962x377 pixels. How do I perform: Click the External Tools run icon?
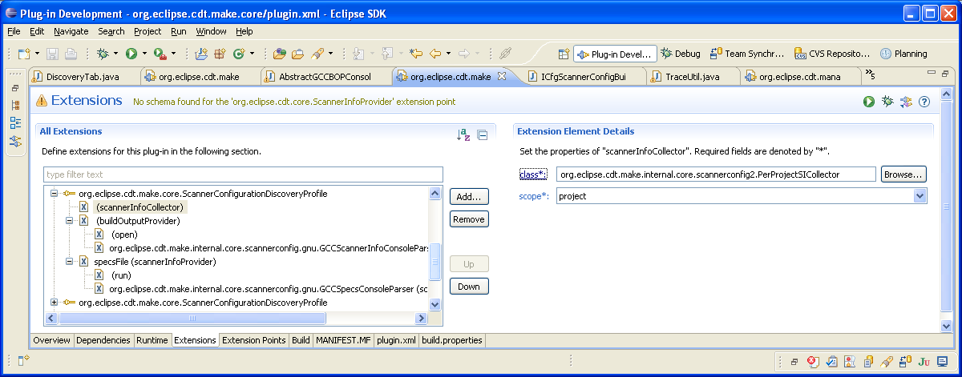coord(159,54)
